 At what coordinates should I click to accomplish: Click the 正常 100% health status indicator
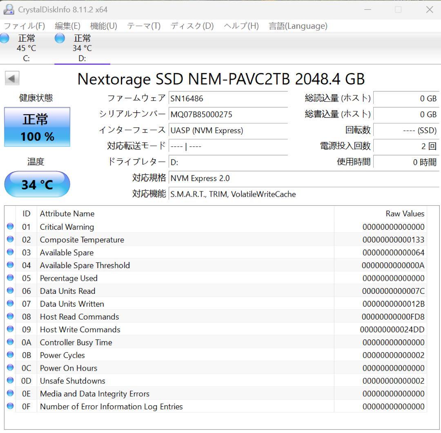click(x=37, y=127)
